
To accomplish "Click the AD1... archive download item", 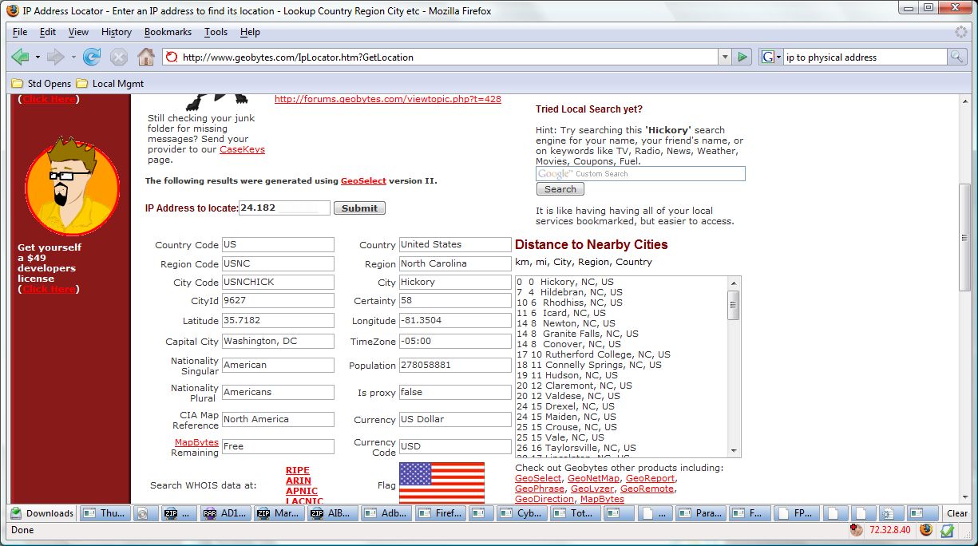I will [x=226, y=513].
